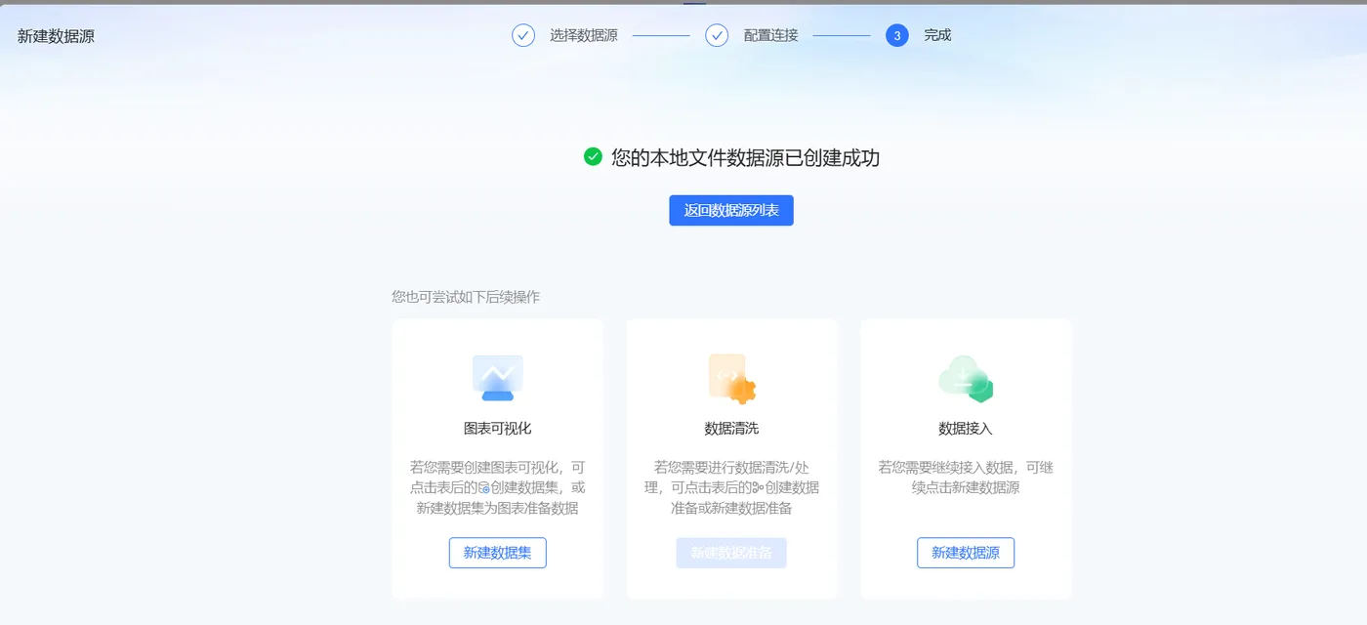Click the 返回数据源列表 button
Screen dimensions: 1367x625
(731, 210)
